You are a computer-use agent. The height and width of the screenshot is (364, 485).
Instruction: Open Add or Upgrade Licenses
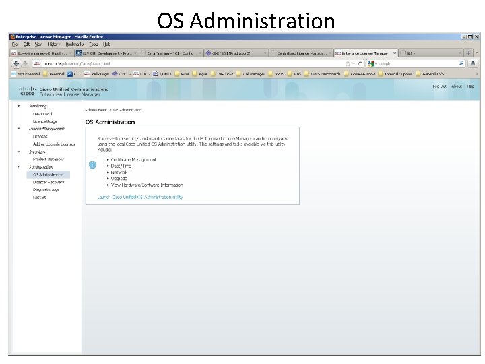54,144
